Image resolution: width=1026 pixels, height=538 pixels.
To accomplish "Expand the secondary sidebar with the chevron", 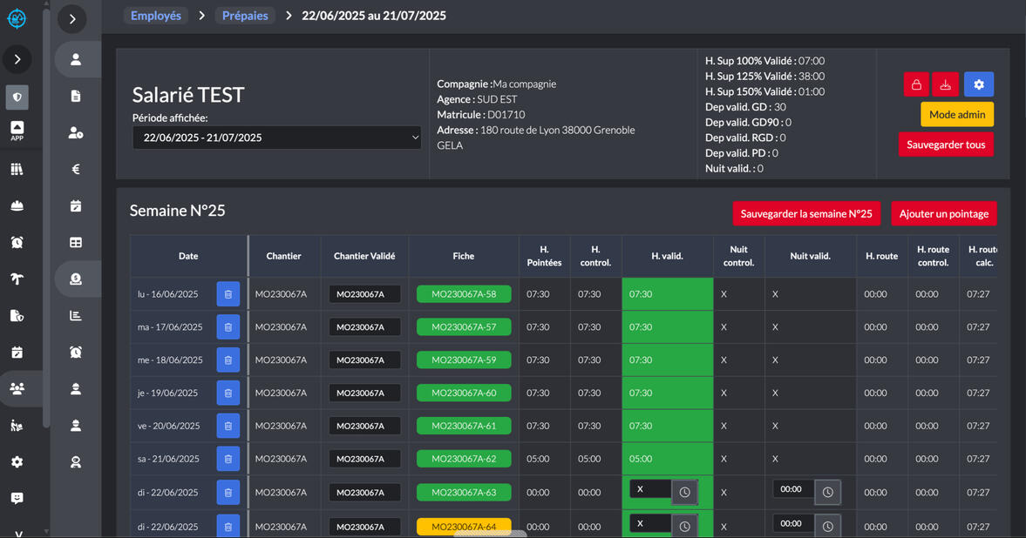I will (72, 19).
